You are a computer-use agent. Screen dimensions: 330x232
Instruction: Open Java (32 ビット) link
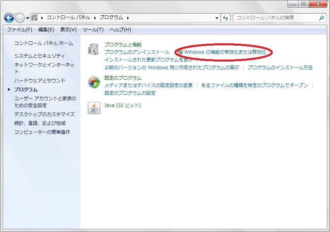[123, 106]
